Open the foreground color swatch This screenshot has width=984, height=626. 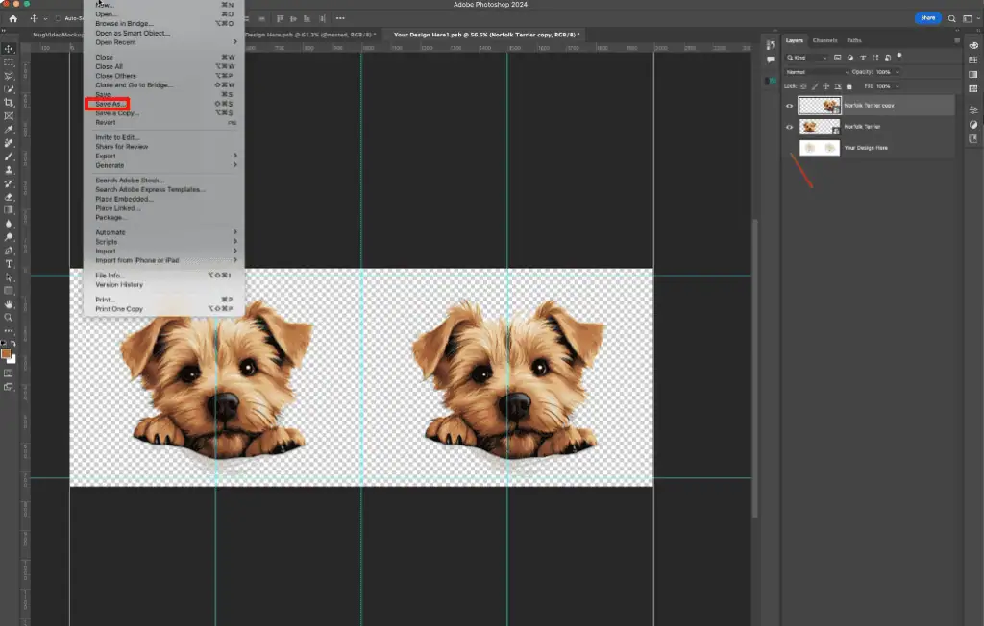[x=8, y=351]
